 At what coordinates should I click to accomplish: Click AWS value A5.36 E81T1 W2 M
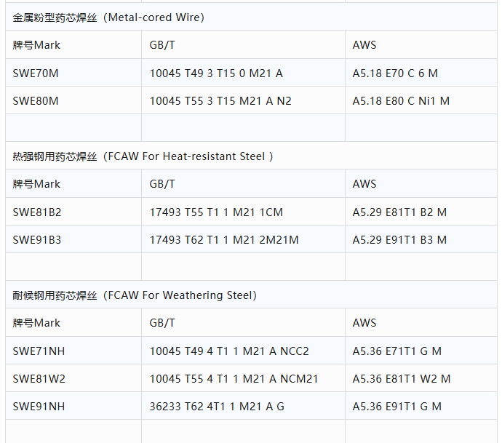[402, 379]
